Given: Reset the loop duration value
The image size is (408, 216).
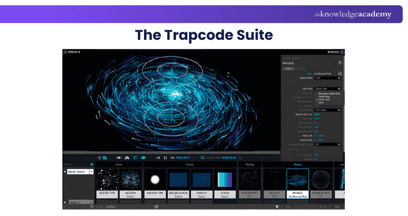Looking at the screenshot, I should point(240,158).
